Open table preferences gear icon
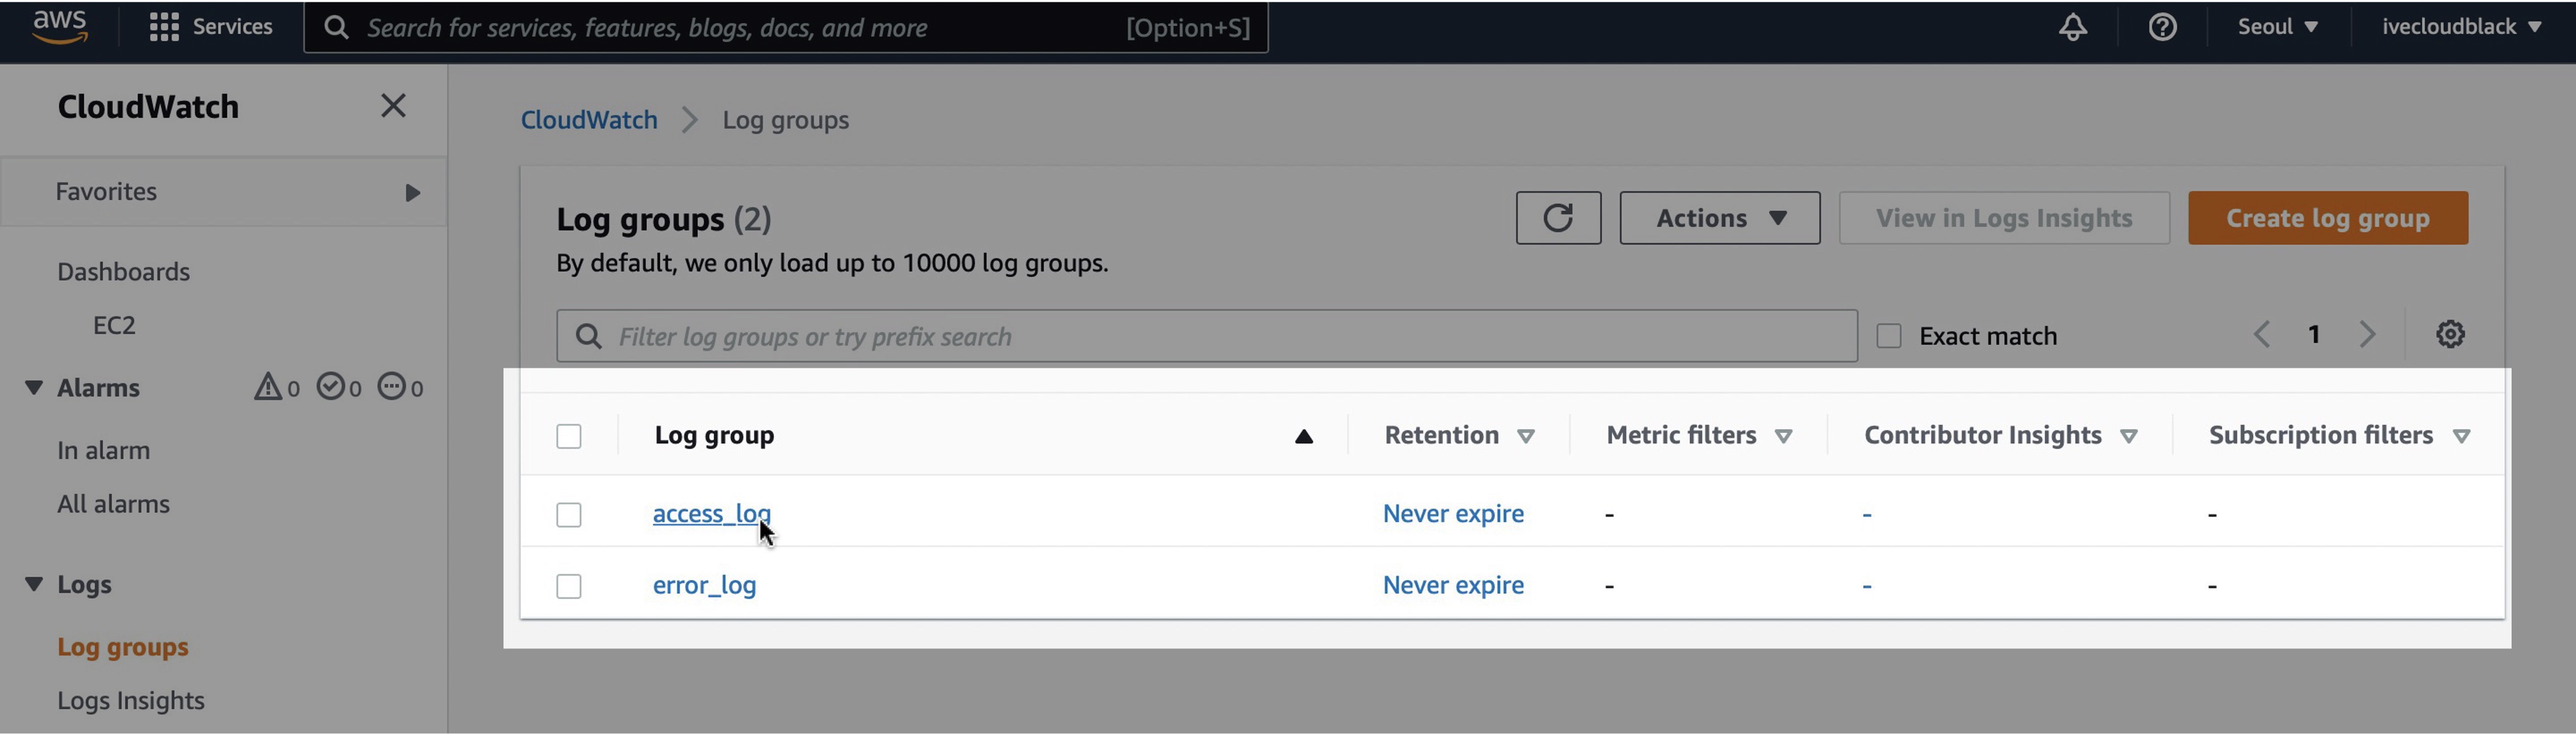 tap(2449, 335)
